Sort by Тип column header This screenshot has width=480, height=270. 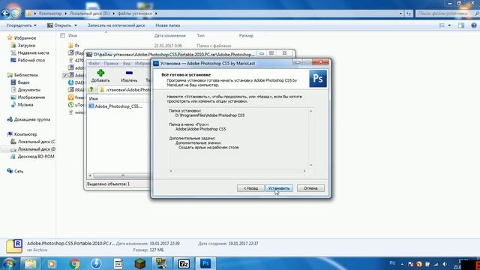(x=200, y=35)
